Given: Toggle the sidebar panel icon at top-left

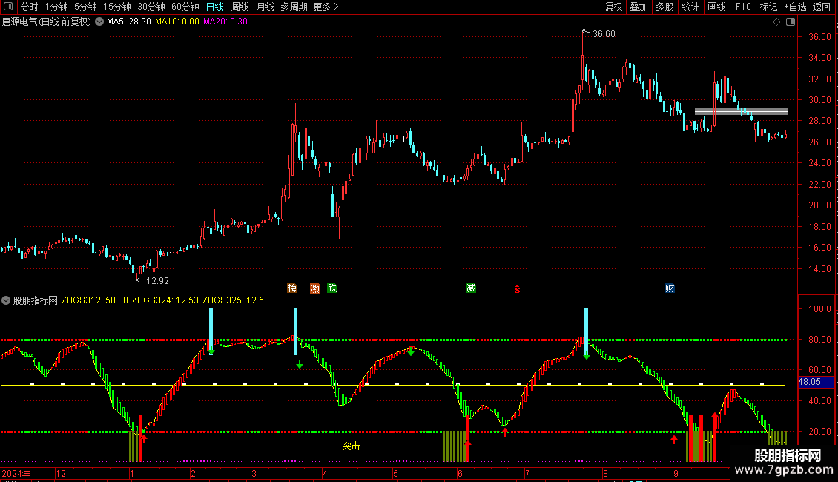Looking at the screenshot, I should point(8,7).
